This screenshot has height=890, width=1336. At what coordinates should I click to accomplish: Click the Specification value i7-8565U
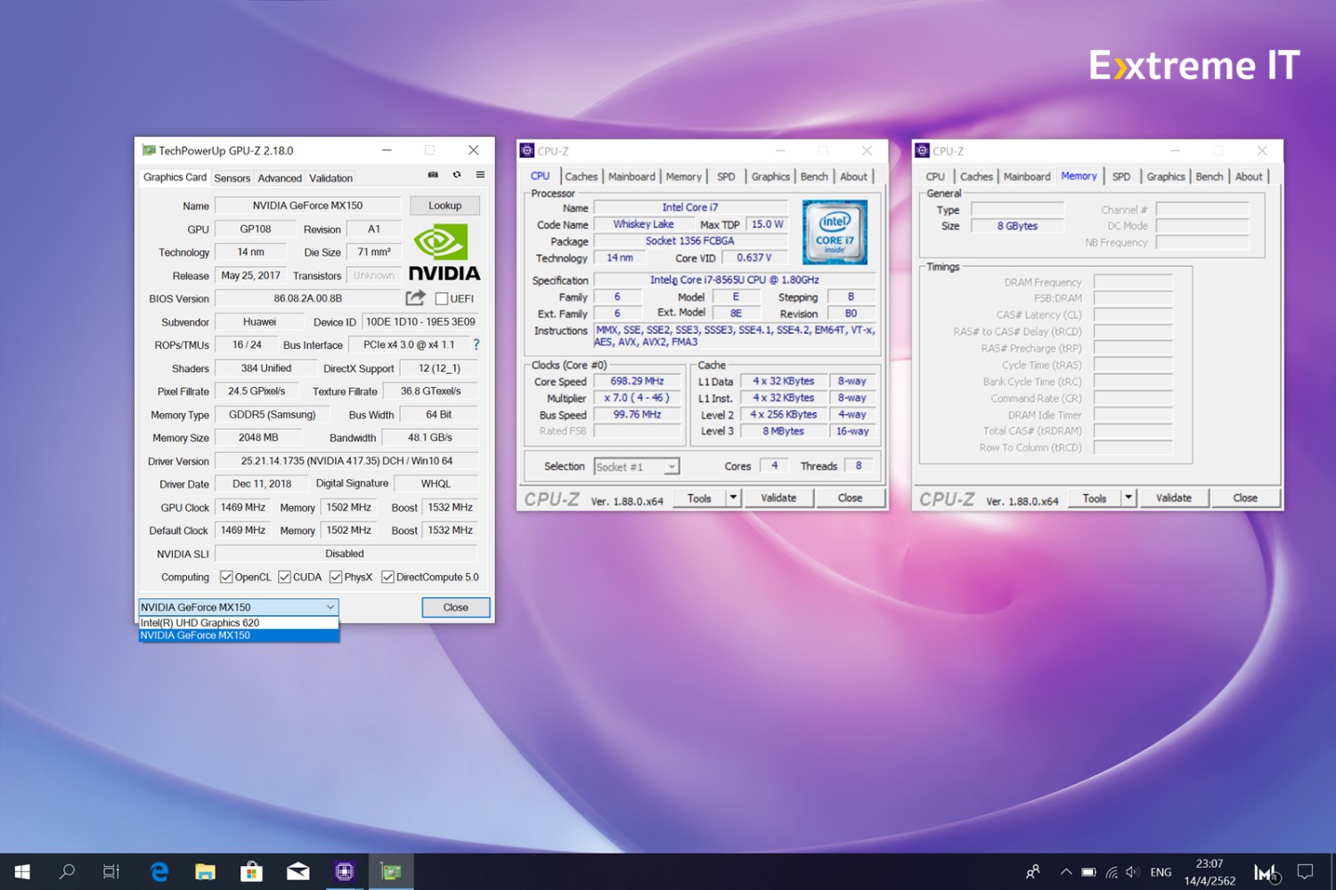pyautogui.click(x=734, y=280)
